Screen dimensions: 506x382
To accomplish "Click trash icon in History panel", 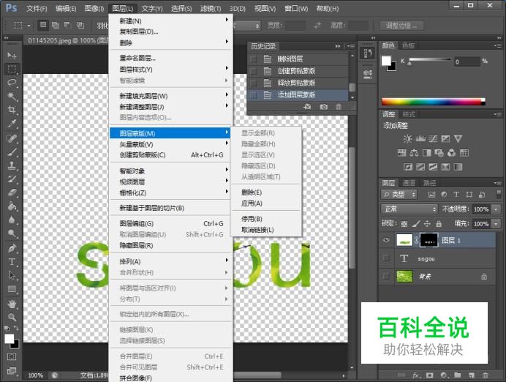I will click(339, 107).
